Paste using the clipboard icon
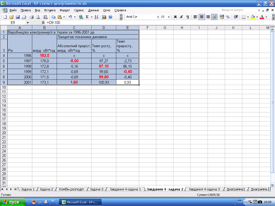The height and width of the screenshot is (206, 275). 60,17
